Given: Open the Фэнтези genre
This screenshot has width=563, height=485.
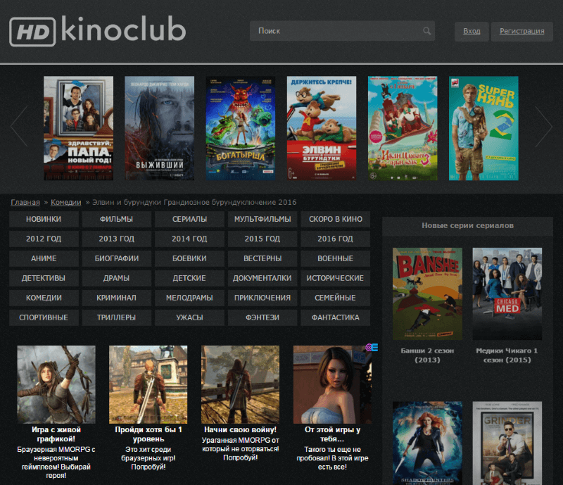Looking at the screenshot, I should pyautogui.click(x=262, y=318).
